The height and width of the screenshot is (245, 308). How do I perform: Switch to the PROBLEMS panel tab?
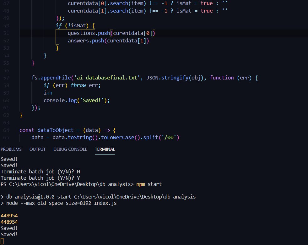point(11,149)
